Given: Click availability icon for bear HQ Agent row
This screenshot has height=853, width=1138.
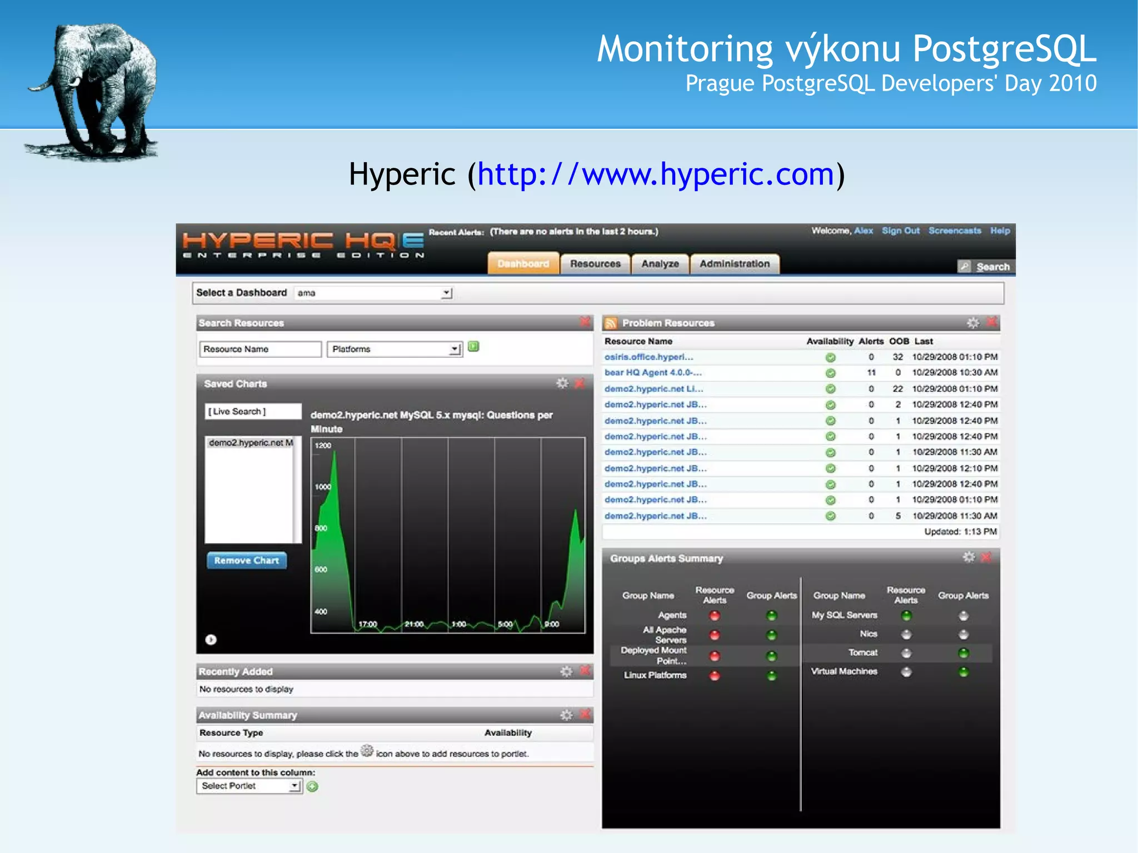Looking at the screenshot, I should (x=830, y=373).
